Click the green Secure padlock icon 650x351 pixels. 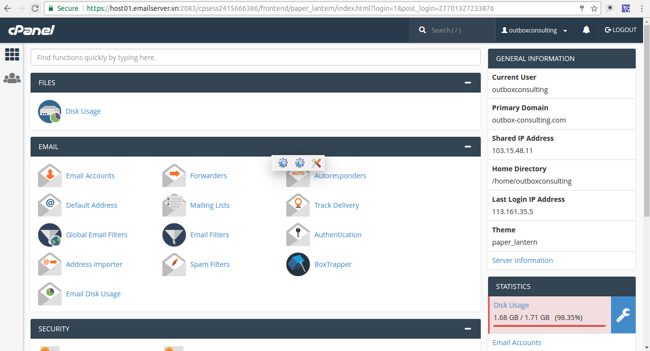coord(51,8)
